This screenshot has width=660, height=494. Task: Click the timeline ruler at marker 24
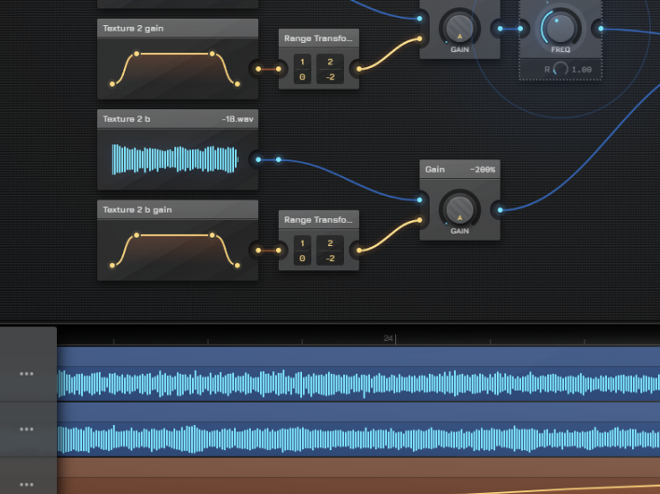pos(389,338)
